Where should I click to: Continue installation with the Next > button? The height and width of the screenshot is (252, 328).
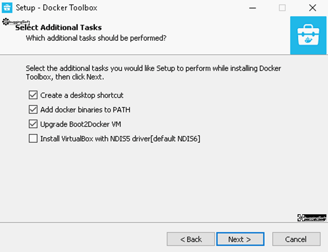[240, 239]
